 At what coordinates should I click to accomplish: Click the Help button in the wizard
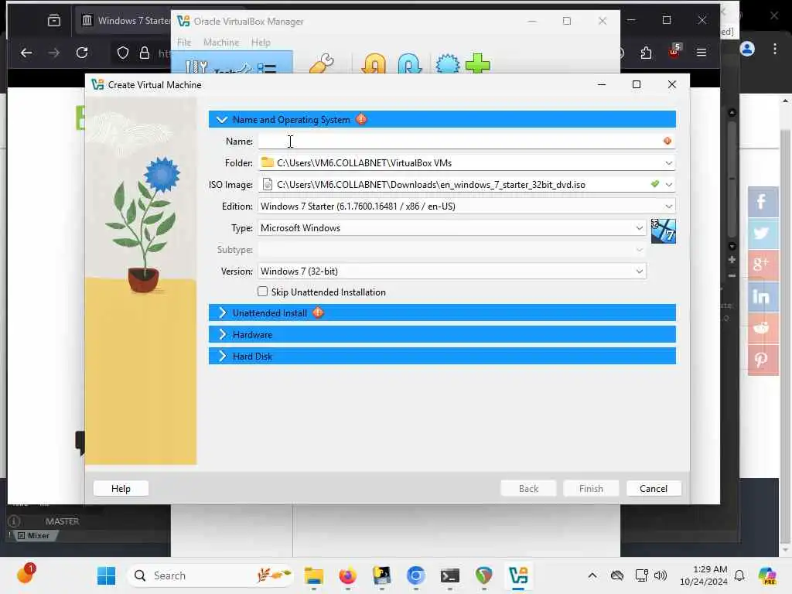click(x=121, y=489)
